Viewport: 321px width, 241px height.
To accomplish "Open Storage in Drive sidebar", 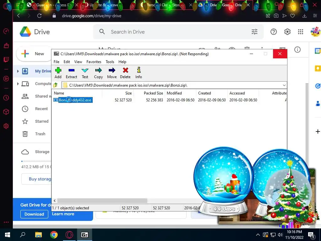I will click(35, 152).
